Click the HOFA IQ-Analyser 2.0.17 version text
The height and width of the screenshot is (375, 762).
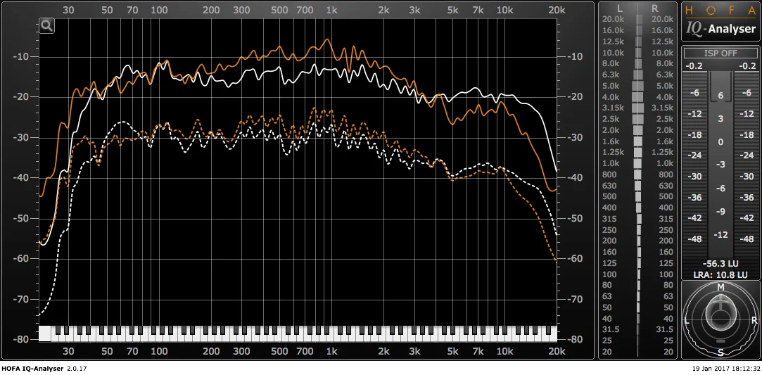pyautogui.click(x=44, y=369)
